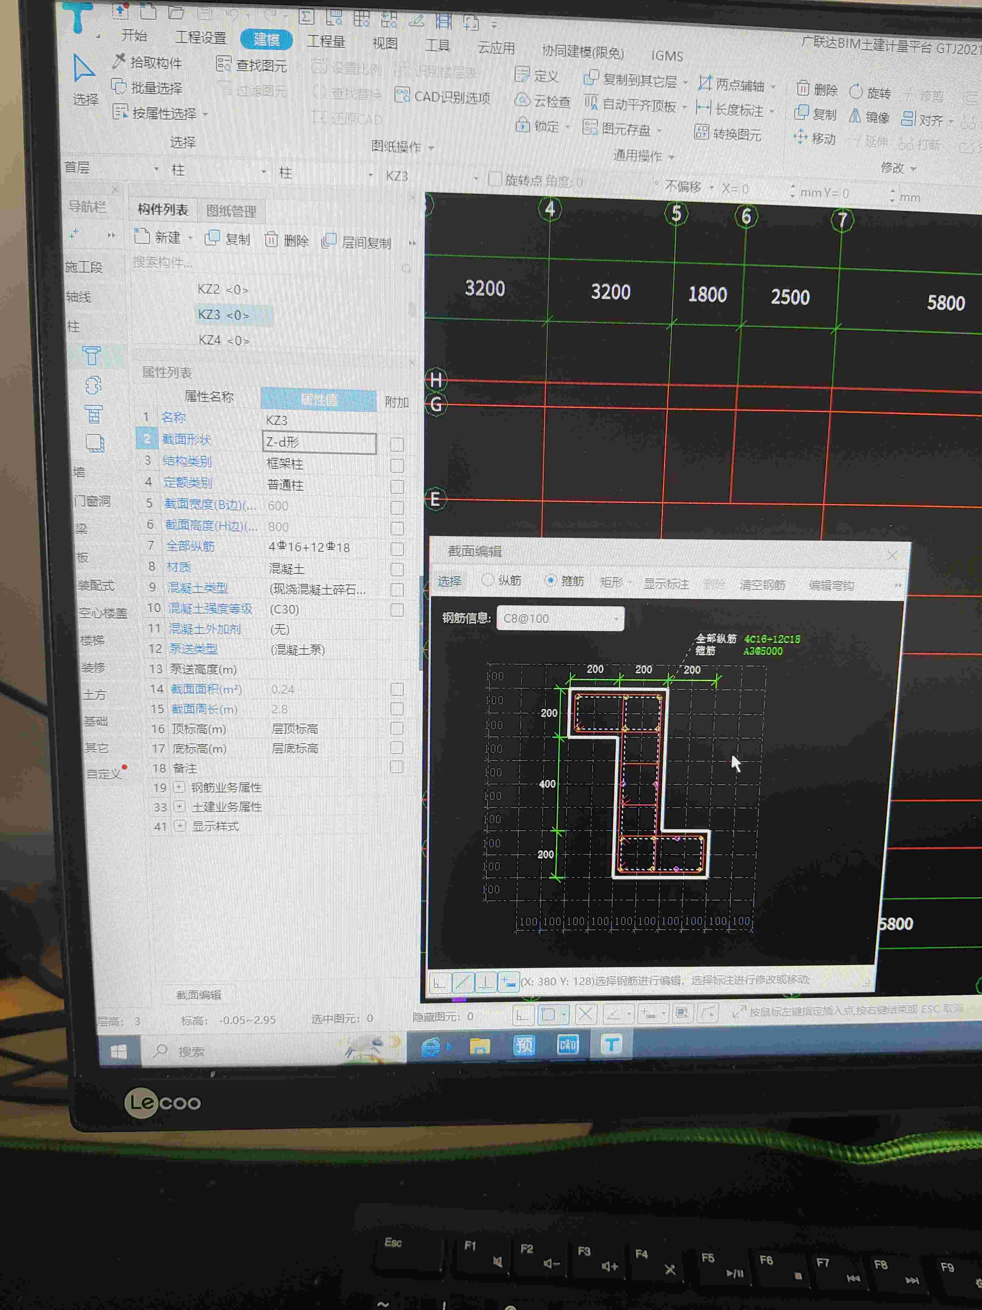
Task: Open the 工程量 ribbon tab
Action: coord(326,42)
